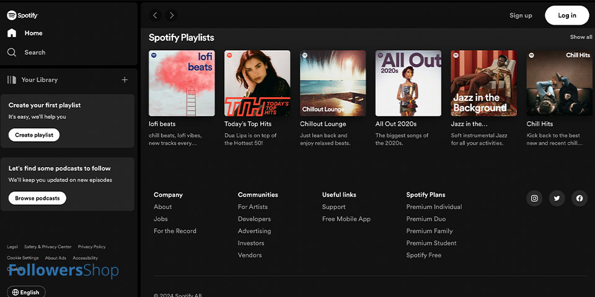Open Spotify's Instagram page
The width and height of the screenshot is (595, 297).
click(534, 198)
